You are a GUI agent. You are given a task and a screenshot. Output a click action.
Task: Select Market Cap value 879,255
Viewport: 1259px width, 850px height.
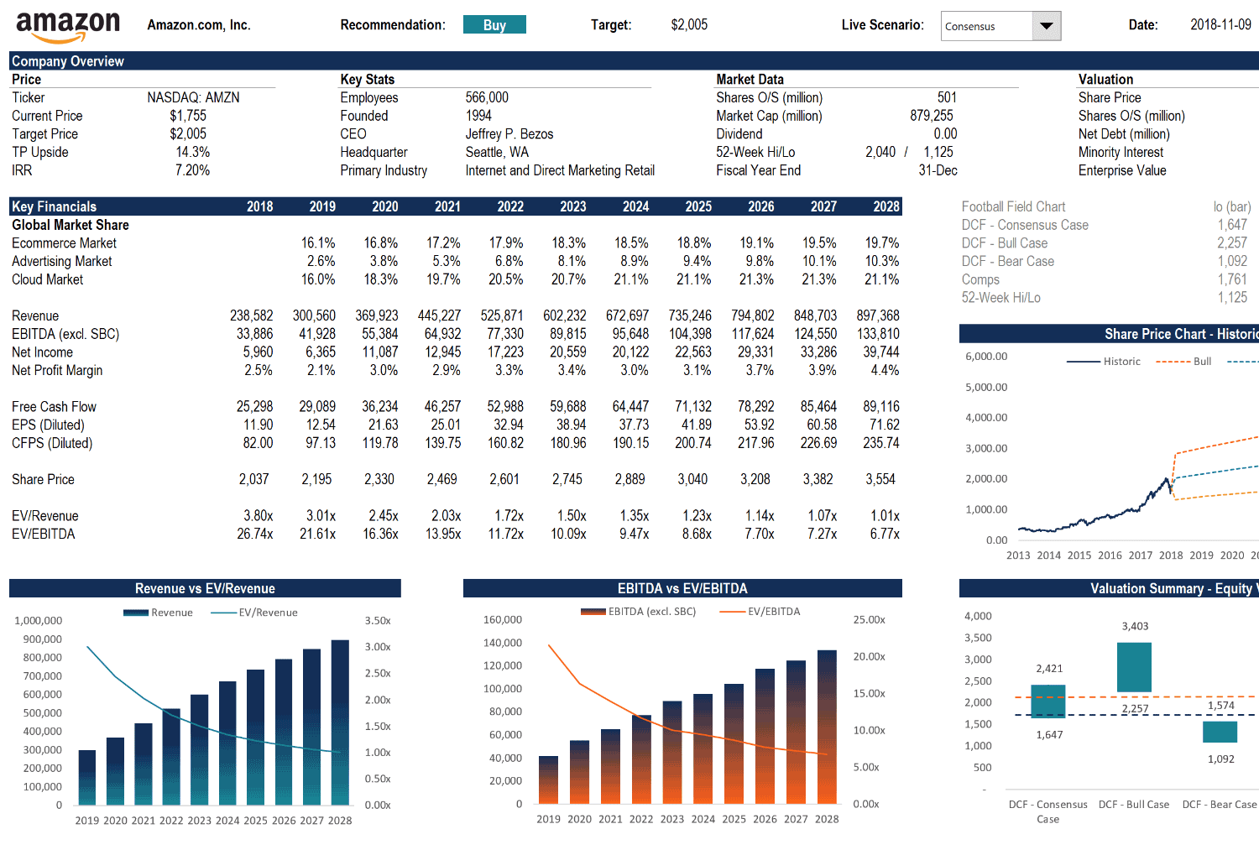click(932, 116)
